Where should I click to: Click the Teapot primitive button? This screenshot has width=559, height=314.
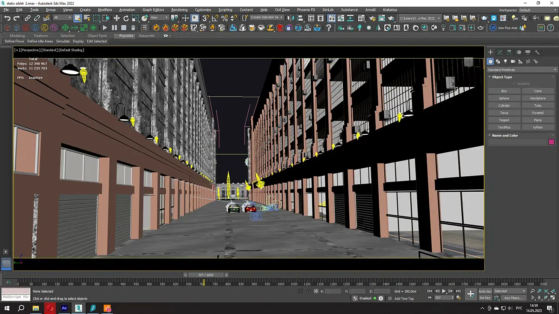504,120
